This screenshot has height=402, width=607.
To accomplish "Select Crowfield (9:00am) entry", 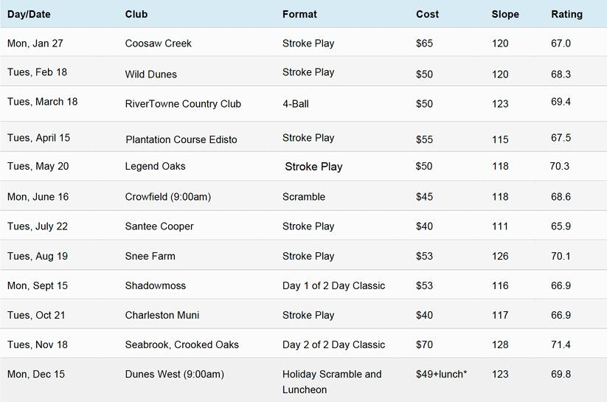I will pos(168,197).
